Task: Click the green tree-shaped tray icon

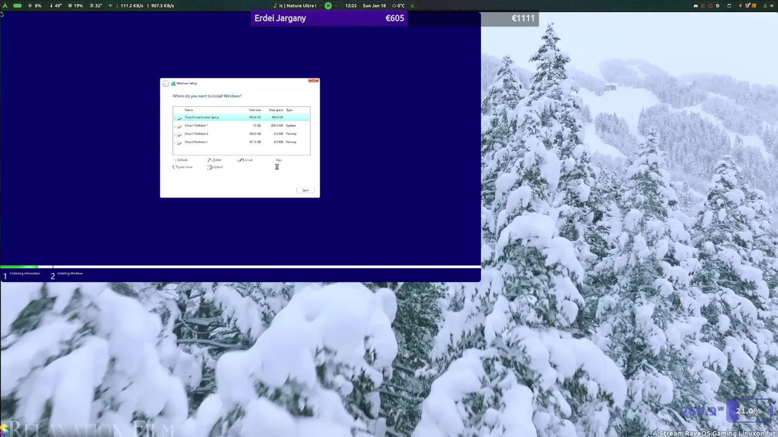Action: 765,5
